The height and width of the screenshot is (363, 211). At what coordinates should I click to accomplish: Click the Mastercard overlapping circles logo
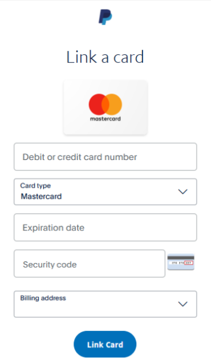pos(105,105)
